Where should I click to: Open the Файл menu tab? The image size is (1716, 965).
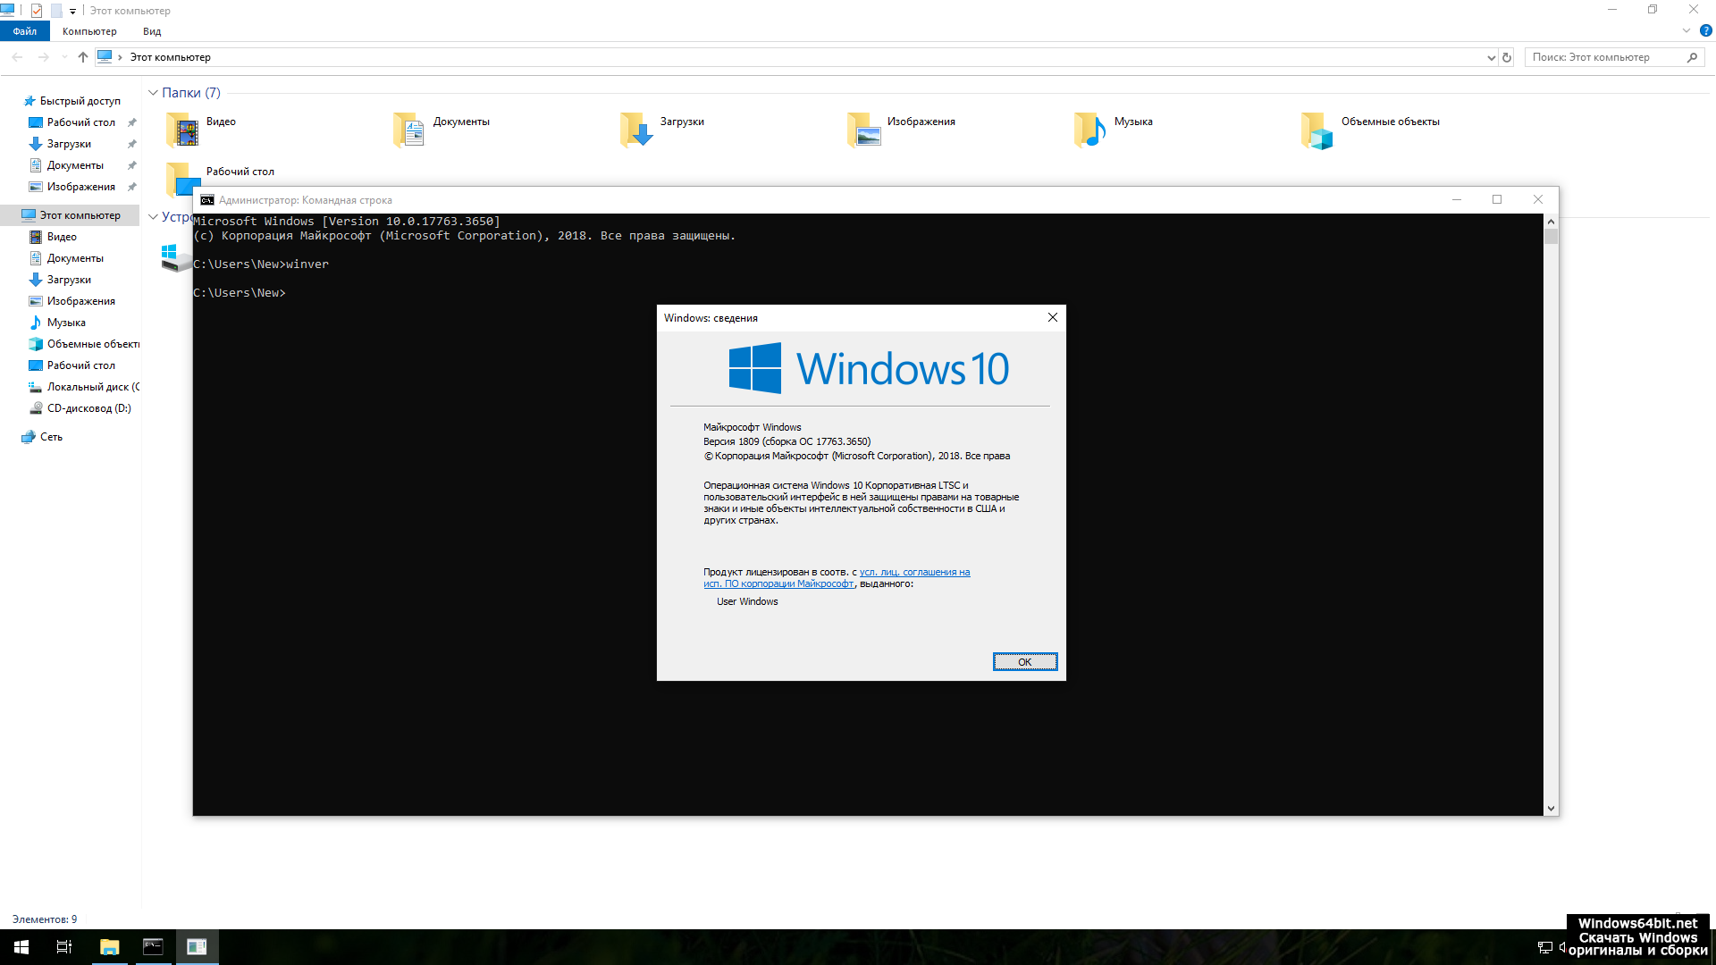tap(25, 31)
